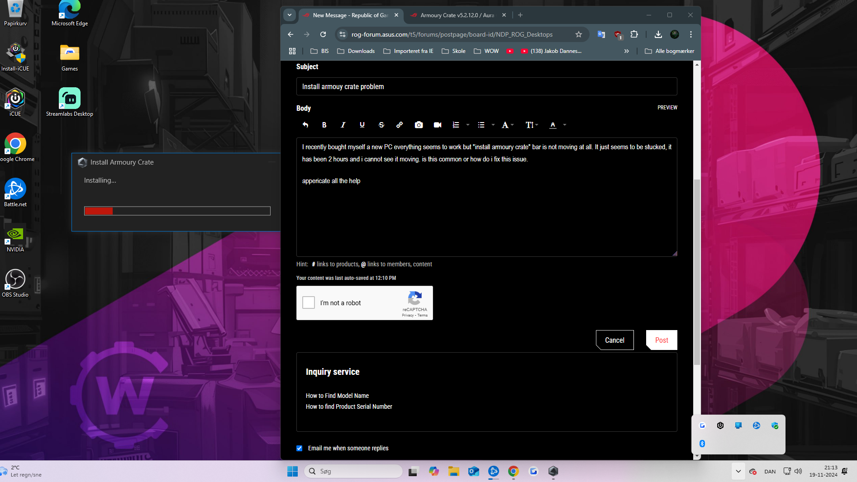The image size is (857, 482).
Task: Open the font size dropdown
Action: point(532,125)
